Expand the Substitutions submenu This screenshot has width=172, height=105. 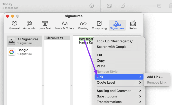[119, 96]
